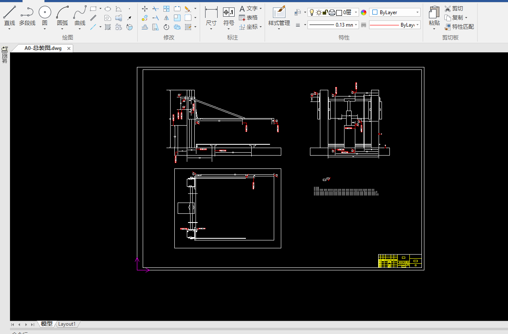Click the color wheel icon
Viewport: 508px width, 334px height.
(x=364, y=12)
